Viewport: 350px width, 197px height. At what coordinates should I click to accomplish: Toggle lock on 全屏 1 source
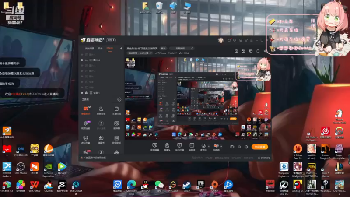[86, 93]
